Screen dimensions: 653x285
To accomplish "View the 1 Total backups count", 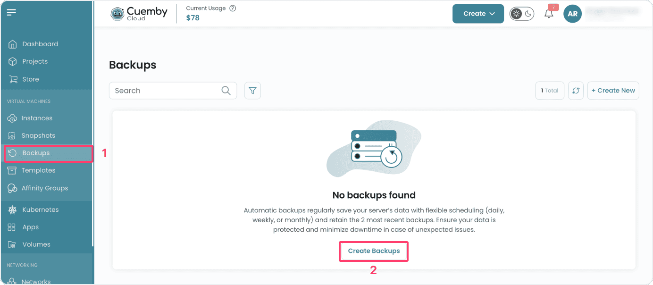I will coord(550,90).
